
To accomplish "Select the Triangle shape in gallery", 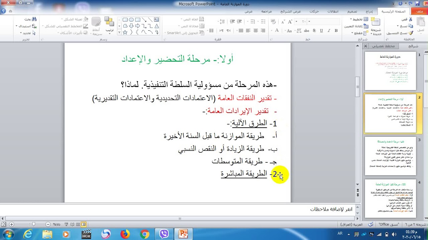I will click(x=156, y=26).
